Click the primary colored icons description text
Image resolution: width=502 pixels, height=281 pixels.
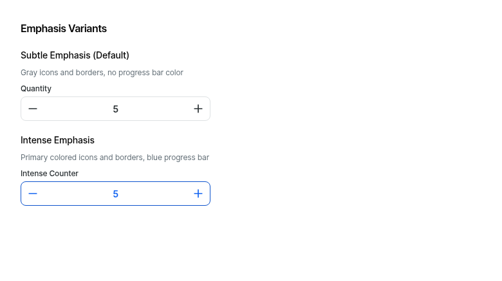[x=115, y=158]
